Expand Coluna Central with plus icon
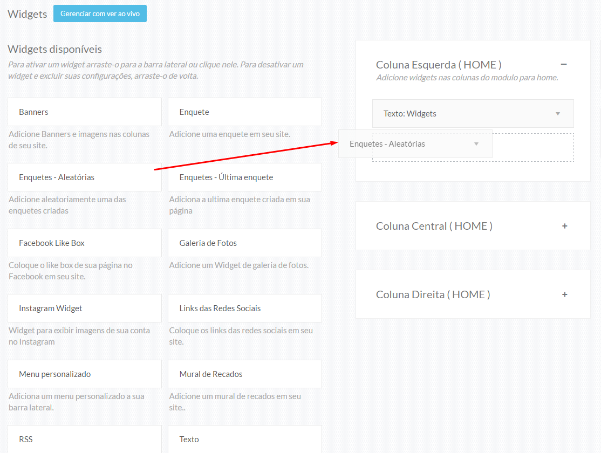This screenshot has height=453, width=601. pyautogui.click(x=565, y=226)
